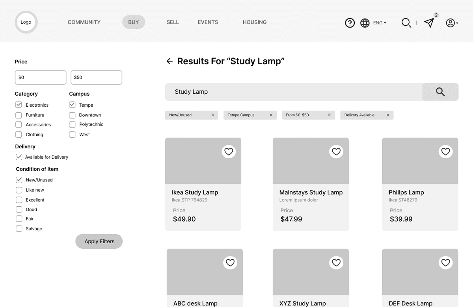This screenshot has height=307, width=473.
Task: Check the Clothing category checkbox
Action: coord(19,134)
